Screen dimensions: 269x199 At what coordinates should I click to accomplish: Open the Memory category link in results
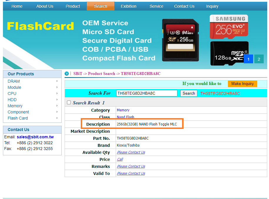(123, 110)
